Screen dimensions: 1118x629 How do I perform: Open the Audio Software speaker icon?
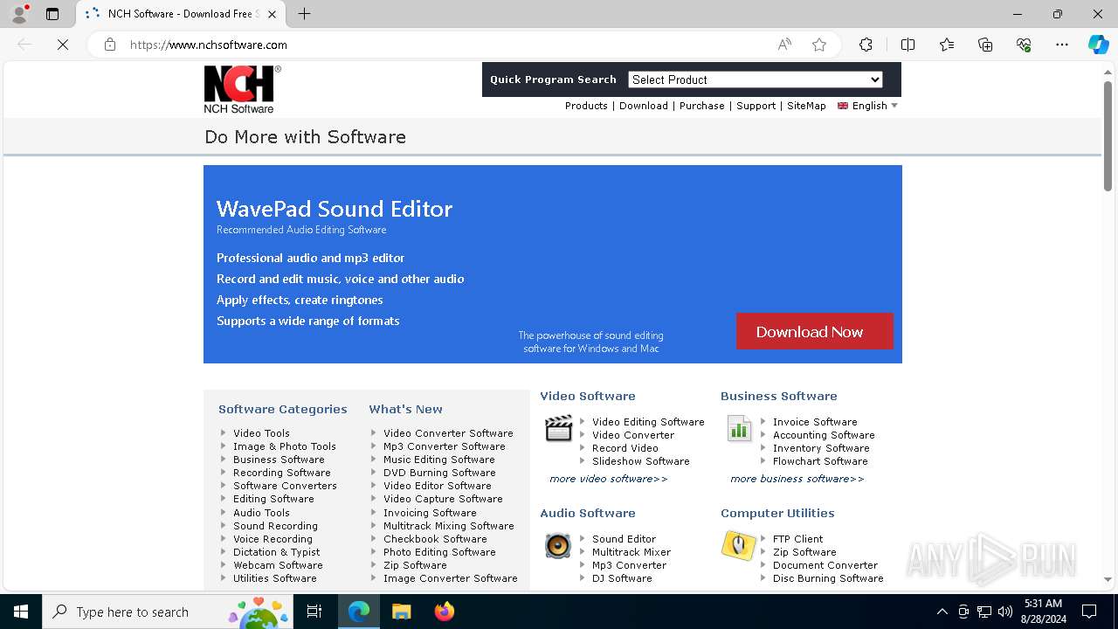point(558,545)
